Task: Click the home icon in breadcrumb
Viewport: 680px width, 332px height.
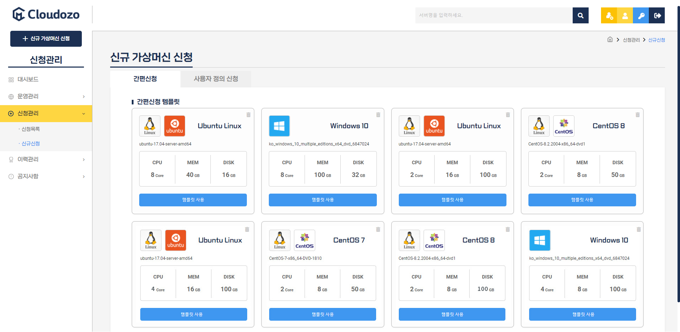Action: 610,40
